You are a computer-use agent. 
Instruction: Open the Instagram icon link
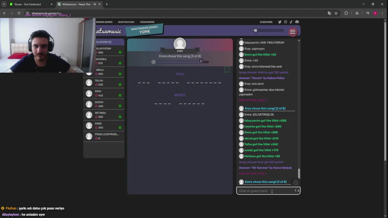coord(285,22)
